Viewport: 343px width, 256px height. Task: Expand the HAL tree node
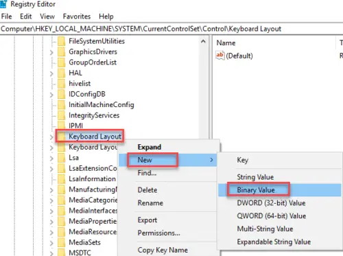pos(51,73)
